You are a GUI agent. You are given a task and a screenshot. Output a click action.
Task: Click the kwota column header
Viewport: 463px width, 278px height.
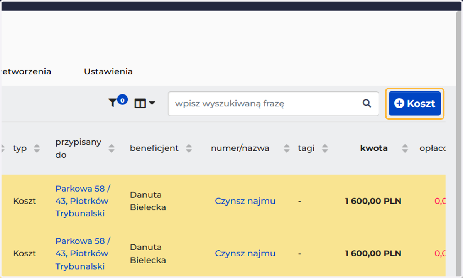374,148
